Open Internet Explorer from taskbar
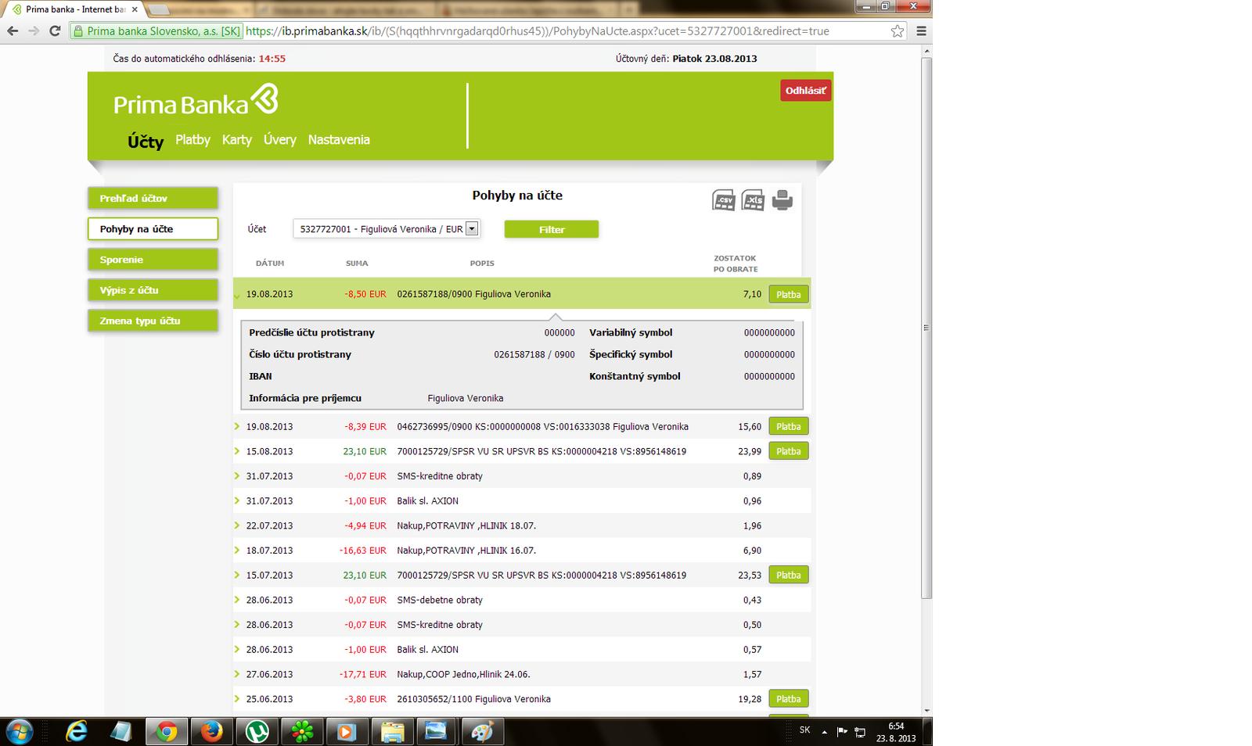Screen dimensions: 1252x746 click(77, 732)
